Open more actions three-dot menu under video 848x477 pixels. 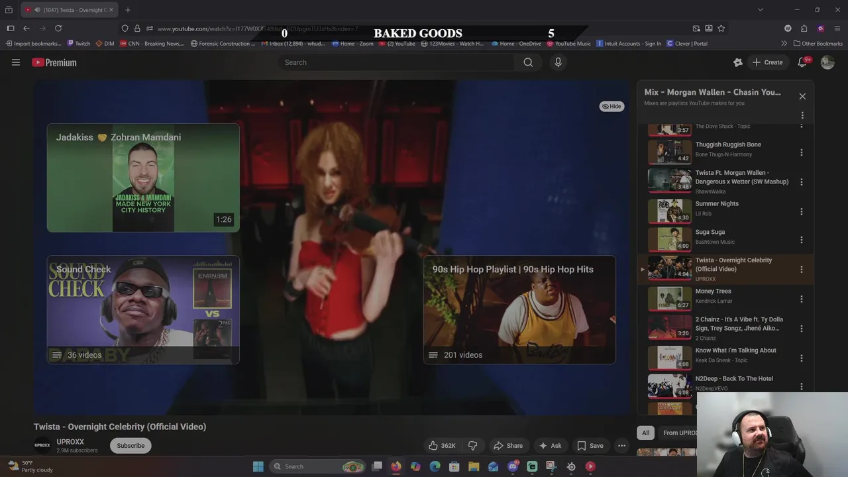621,446
